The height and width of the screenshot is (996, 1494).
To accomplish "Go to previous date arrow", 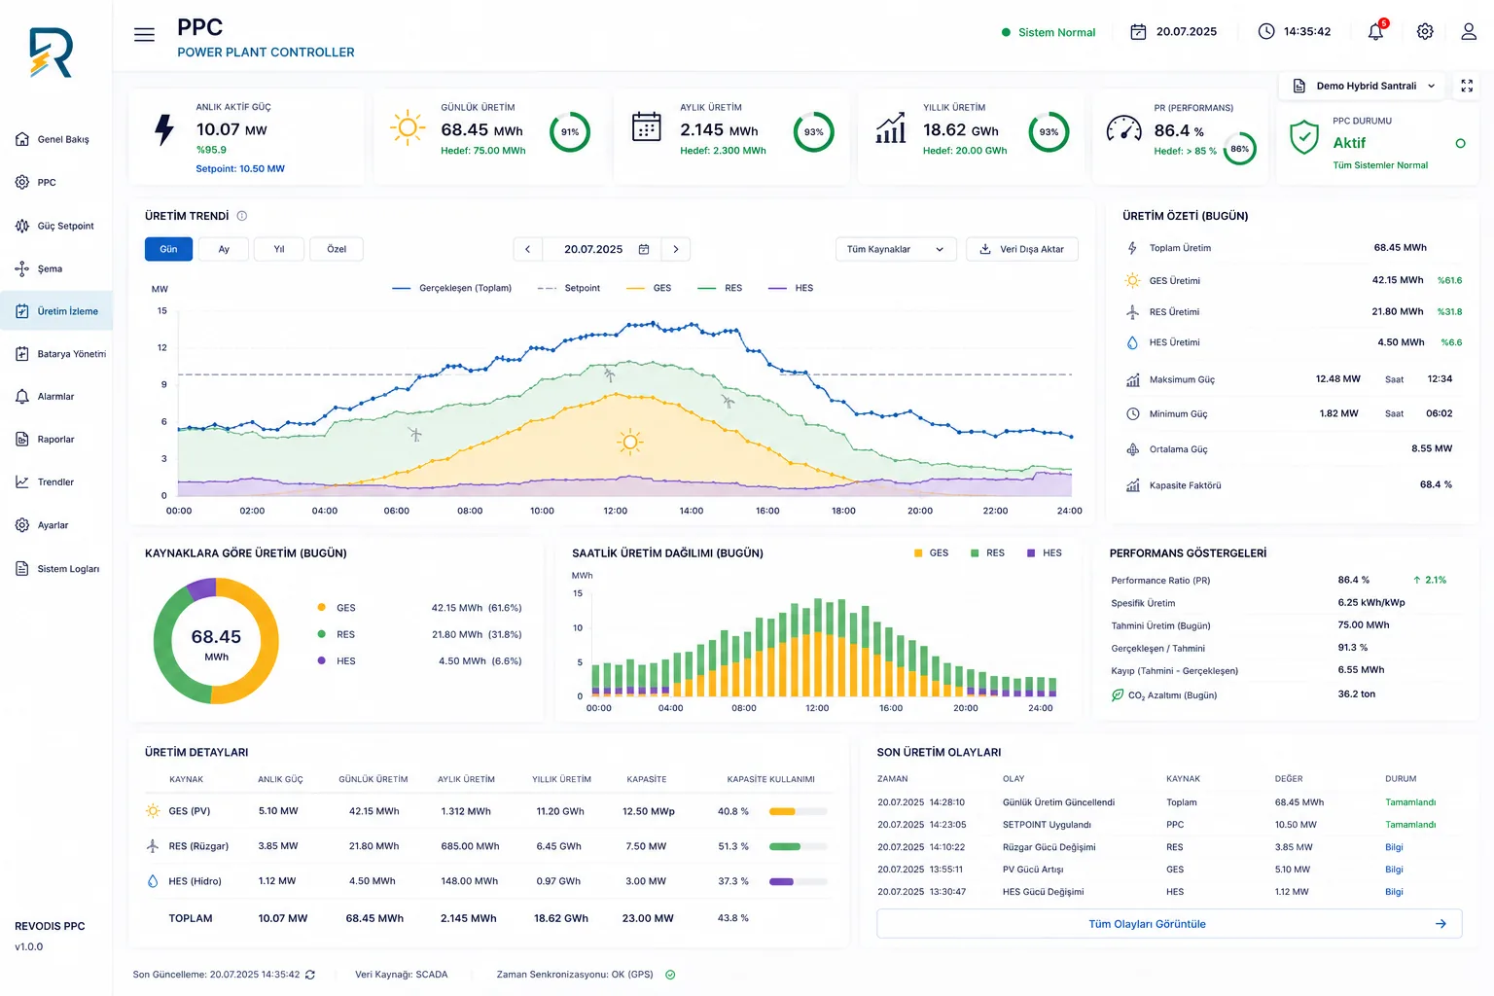I will (528, 249).
